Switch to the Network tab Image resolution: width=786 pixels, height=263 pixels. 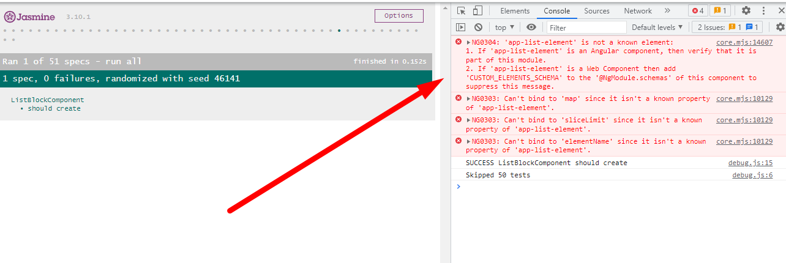point(638,10)
